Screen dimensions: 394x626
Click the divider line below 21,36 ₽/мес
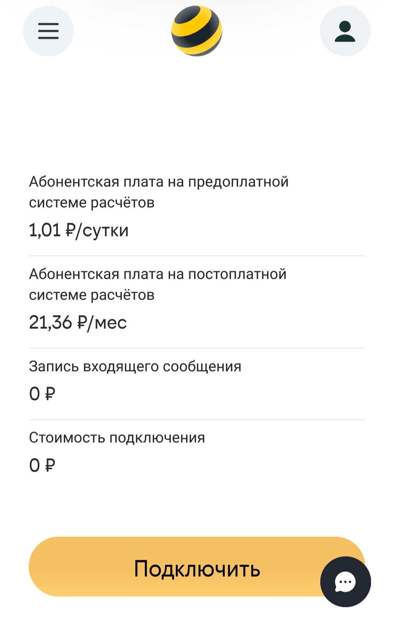tap(197, 348)
